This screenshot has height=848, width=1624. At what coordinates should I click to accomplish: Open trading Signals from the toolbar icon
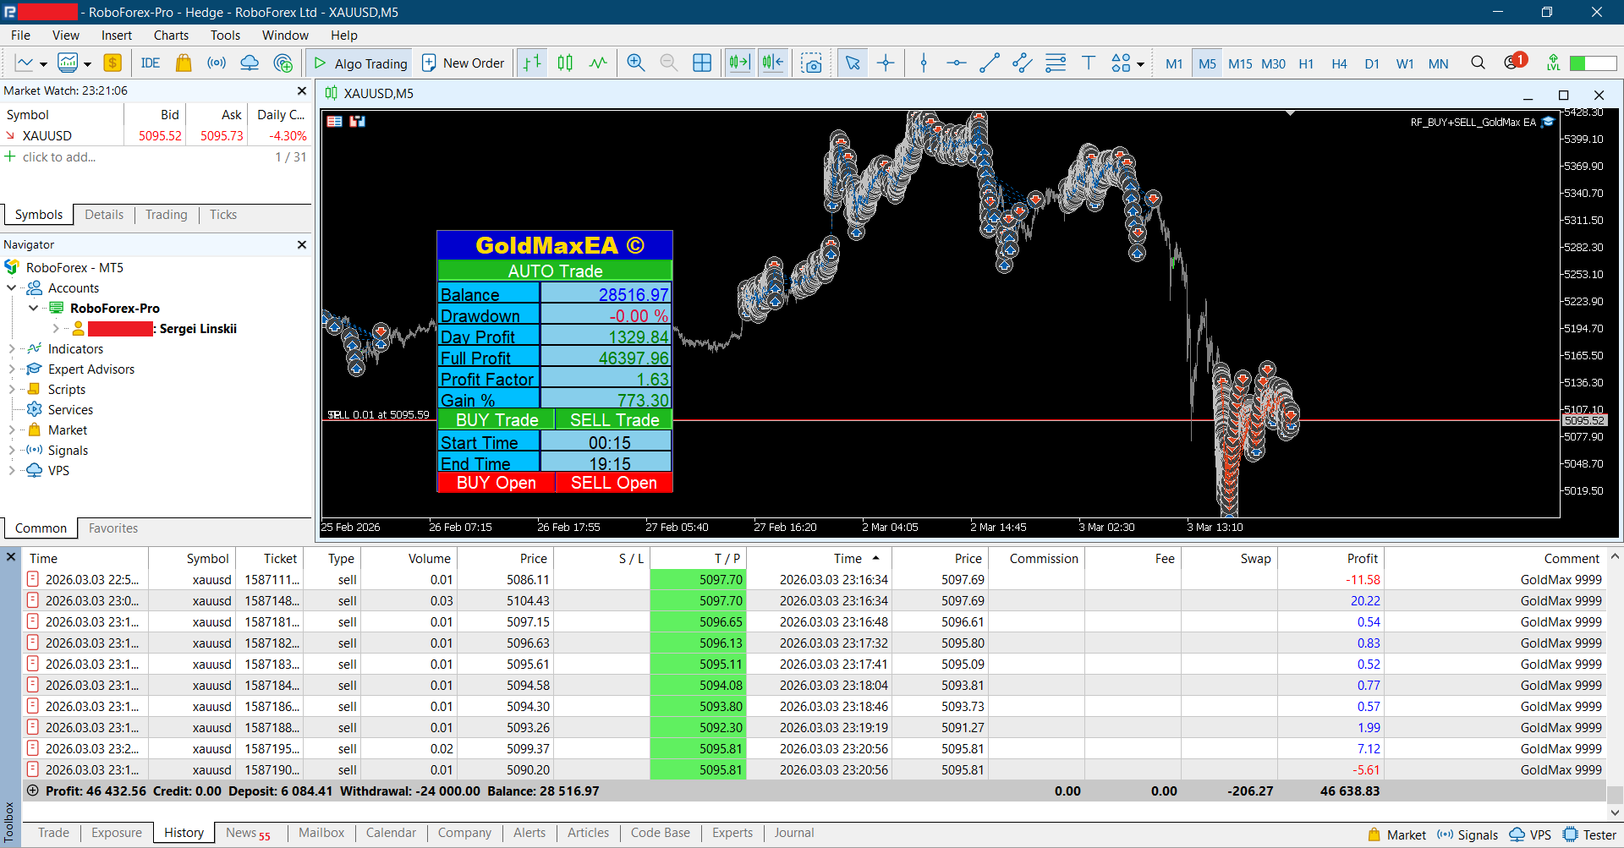tap(217, 63)
